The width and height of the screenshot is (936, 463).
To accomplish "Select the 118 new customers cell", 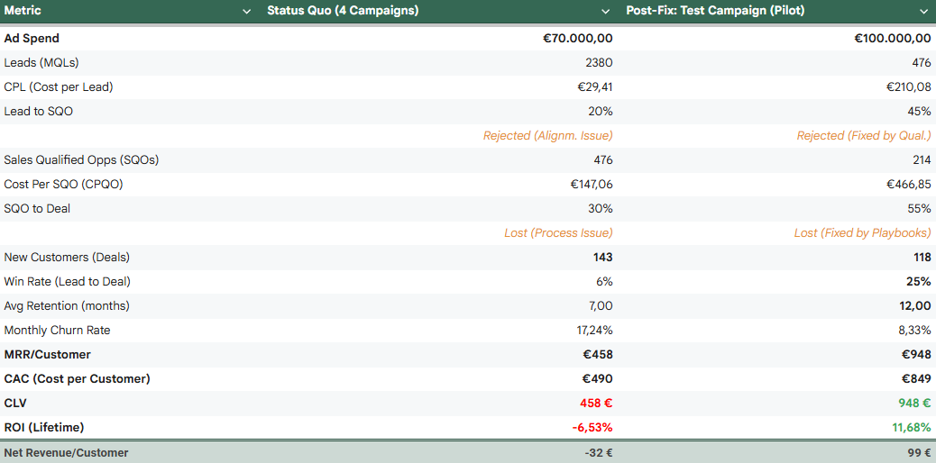I will tap(922, 257).
